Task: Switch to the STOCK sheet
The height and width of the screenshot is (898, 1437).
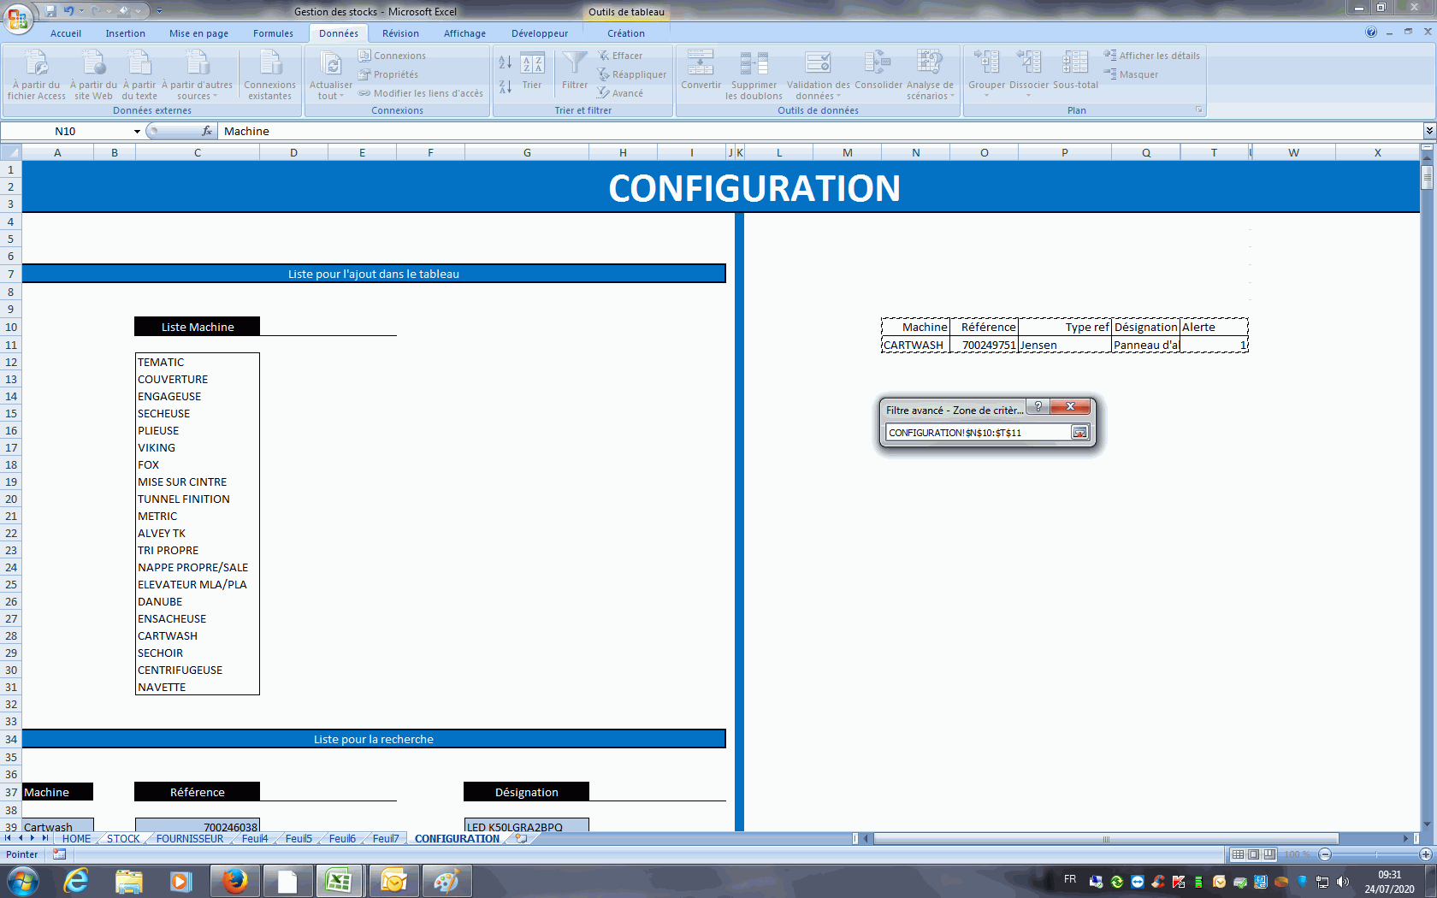Action: [123, 839]
